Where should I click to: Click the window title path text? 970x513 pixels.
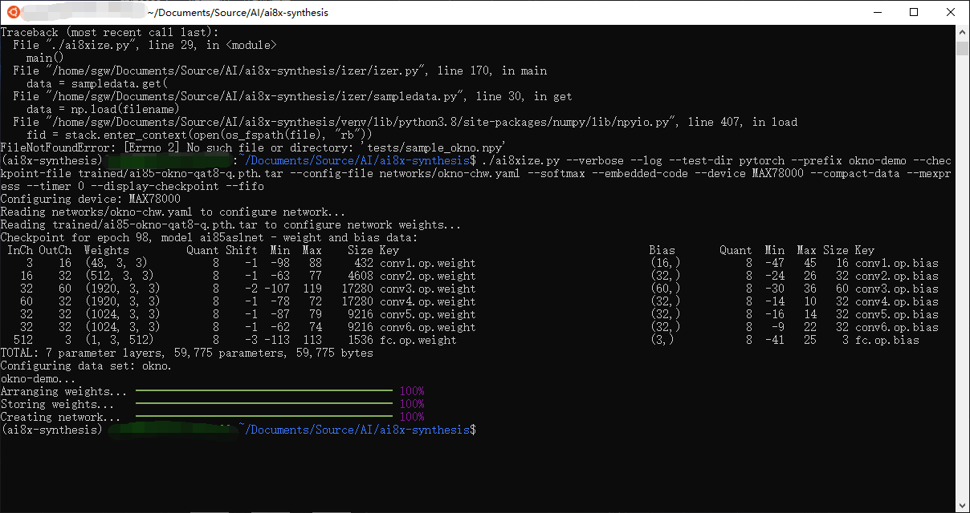tap(238, 13)
